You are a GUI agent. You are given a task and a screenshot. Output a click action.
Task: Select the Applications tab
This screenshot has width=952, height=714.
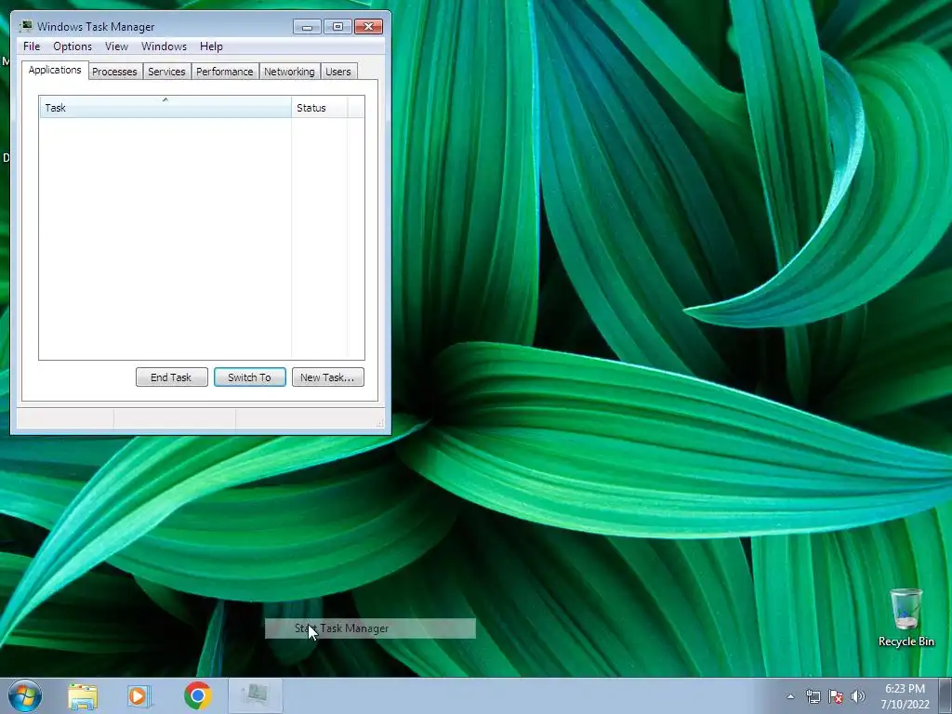pos(55,70)
